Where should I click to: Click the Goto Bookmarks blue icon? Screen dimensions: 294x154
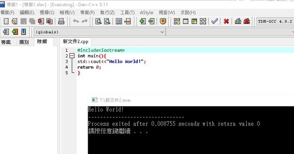coord(23,32)
